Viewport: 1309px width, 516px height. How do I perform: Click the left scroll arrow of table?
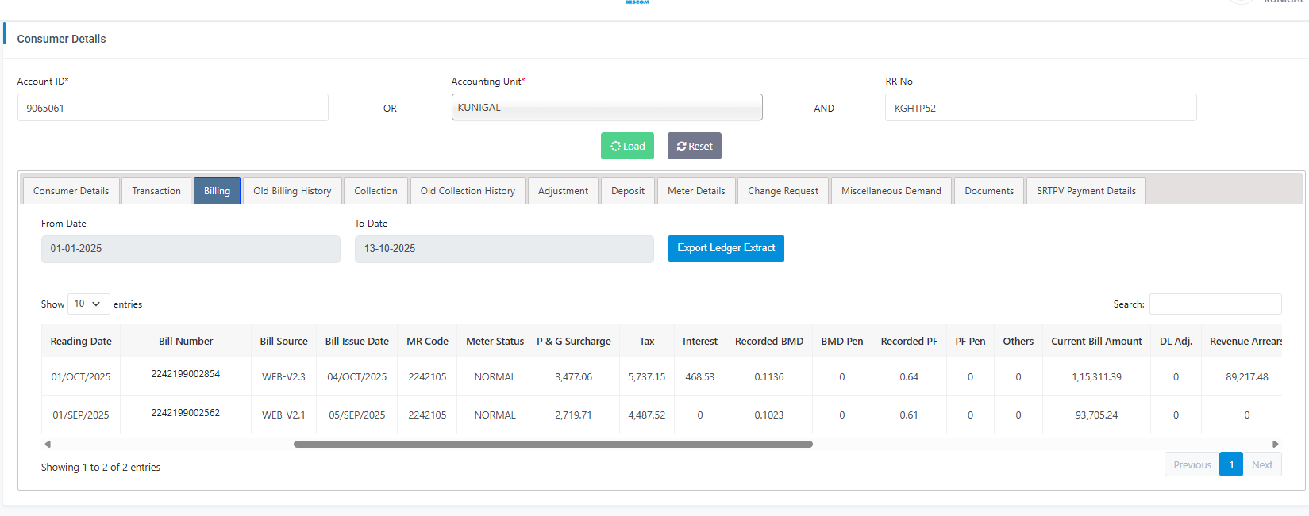[48, 445]
